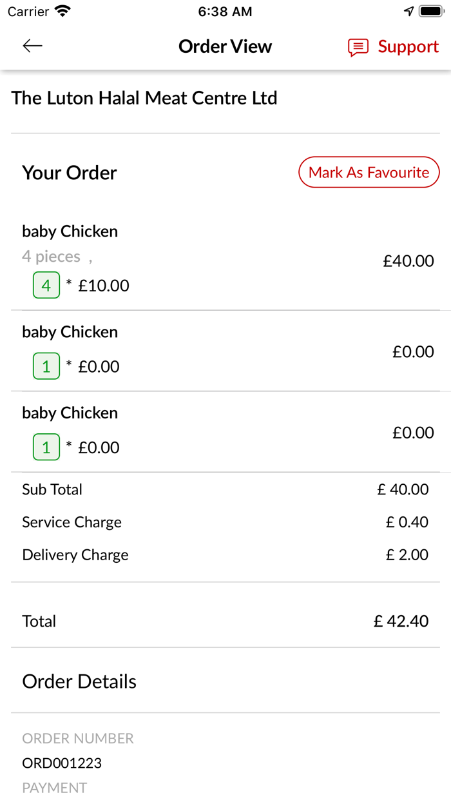Tap The Luton Halal Meat Centre Ltd name

click(x=144, y=98)
